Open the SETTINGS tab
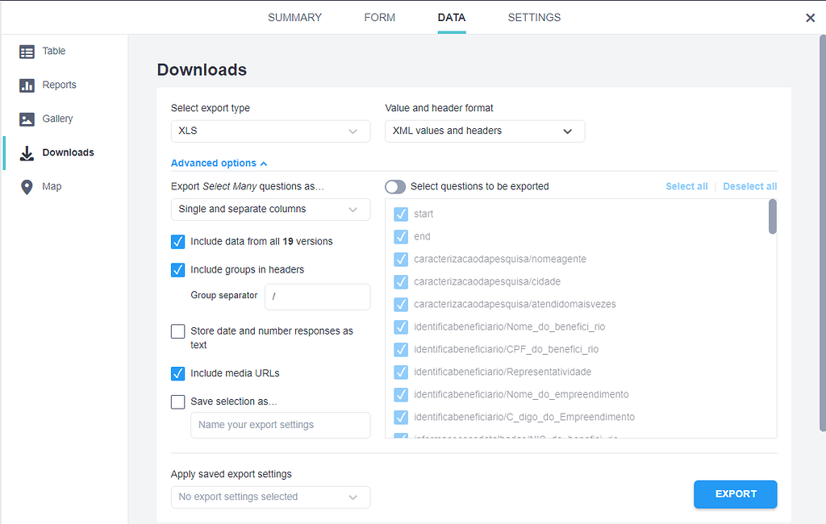 pos(534,17)
